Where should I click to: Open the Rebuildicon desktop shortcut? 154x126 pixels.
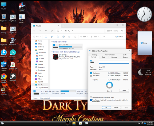[13, 42]
